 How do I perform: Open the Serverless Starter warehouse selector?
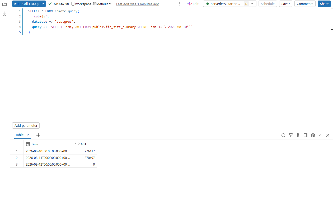pos(230,4)
